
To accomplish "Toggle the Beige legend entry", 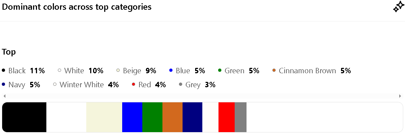I will 136,70.
